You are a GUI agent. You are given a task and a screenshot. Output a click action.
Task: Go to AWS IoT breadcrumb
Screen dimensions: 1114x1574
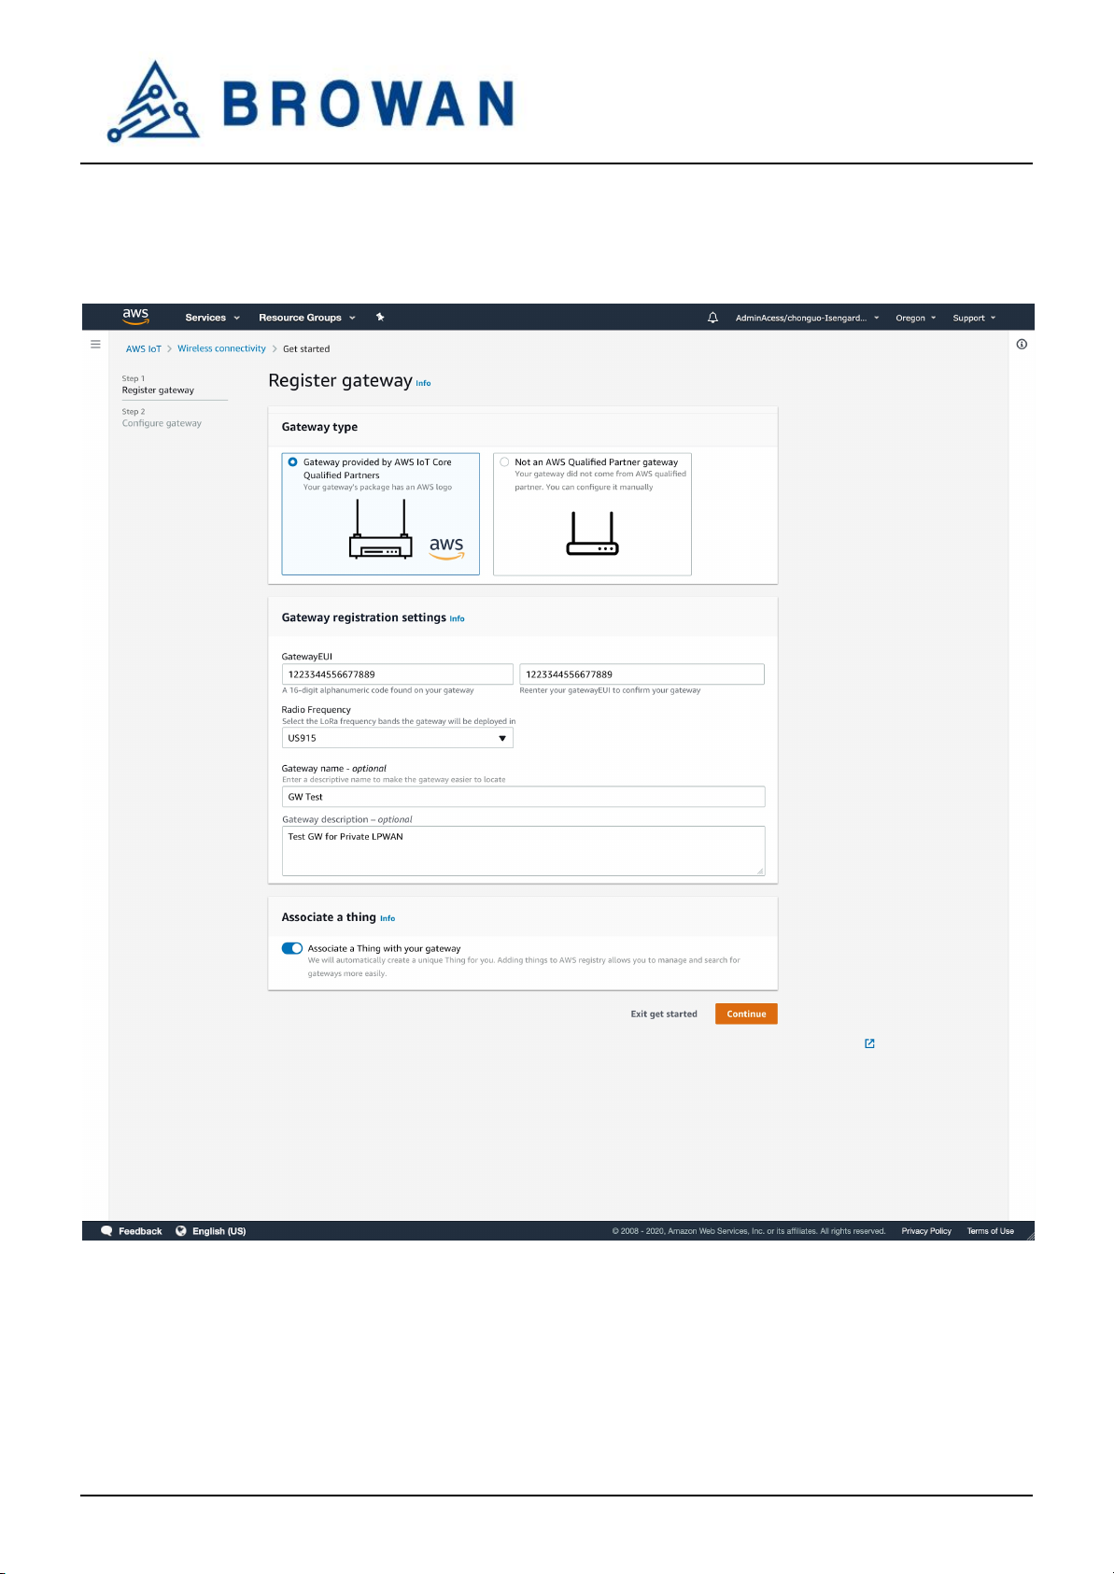click(144, 348)
